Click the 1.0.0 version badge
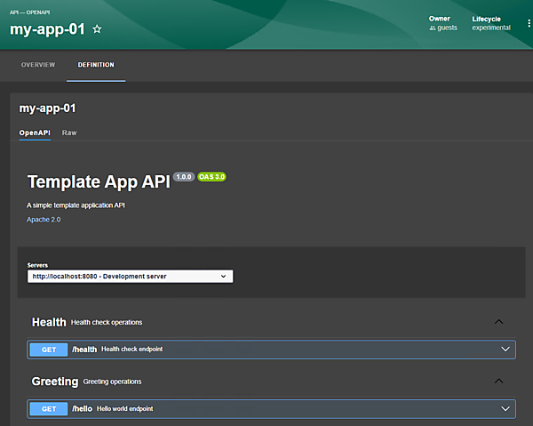Image resolution: width=533 pixels, height=426 pixels. point(184,177)
